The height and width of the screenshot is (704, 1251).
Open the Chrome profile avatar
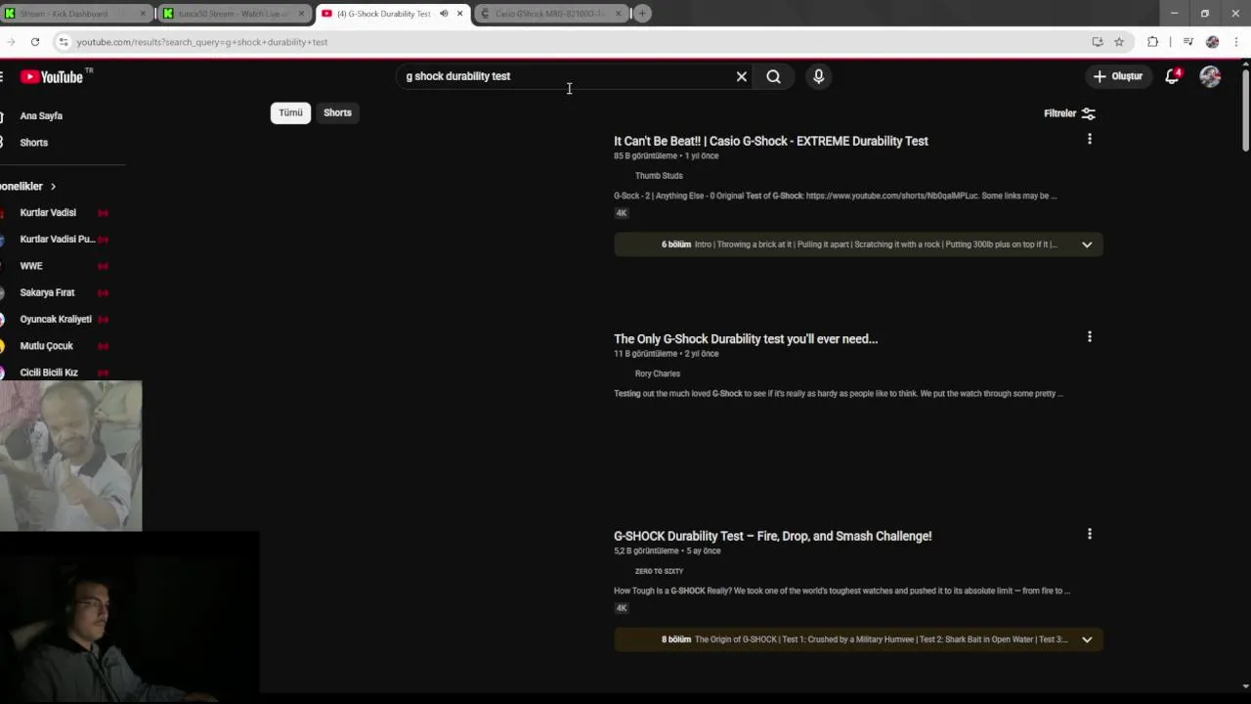click(1213, 42)
